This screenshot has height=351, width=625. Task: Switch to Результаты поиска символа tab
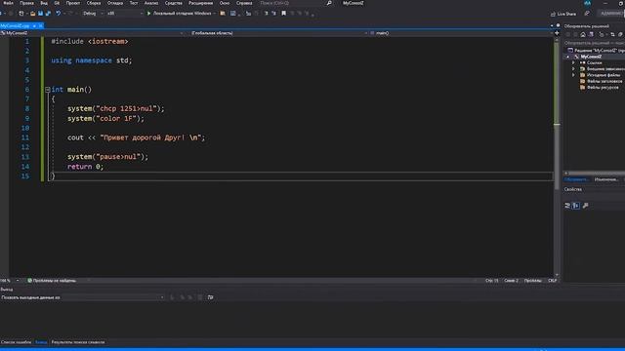pyautogui.click(x=78, y=342)
